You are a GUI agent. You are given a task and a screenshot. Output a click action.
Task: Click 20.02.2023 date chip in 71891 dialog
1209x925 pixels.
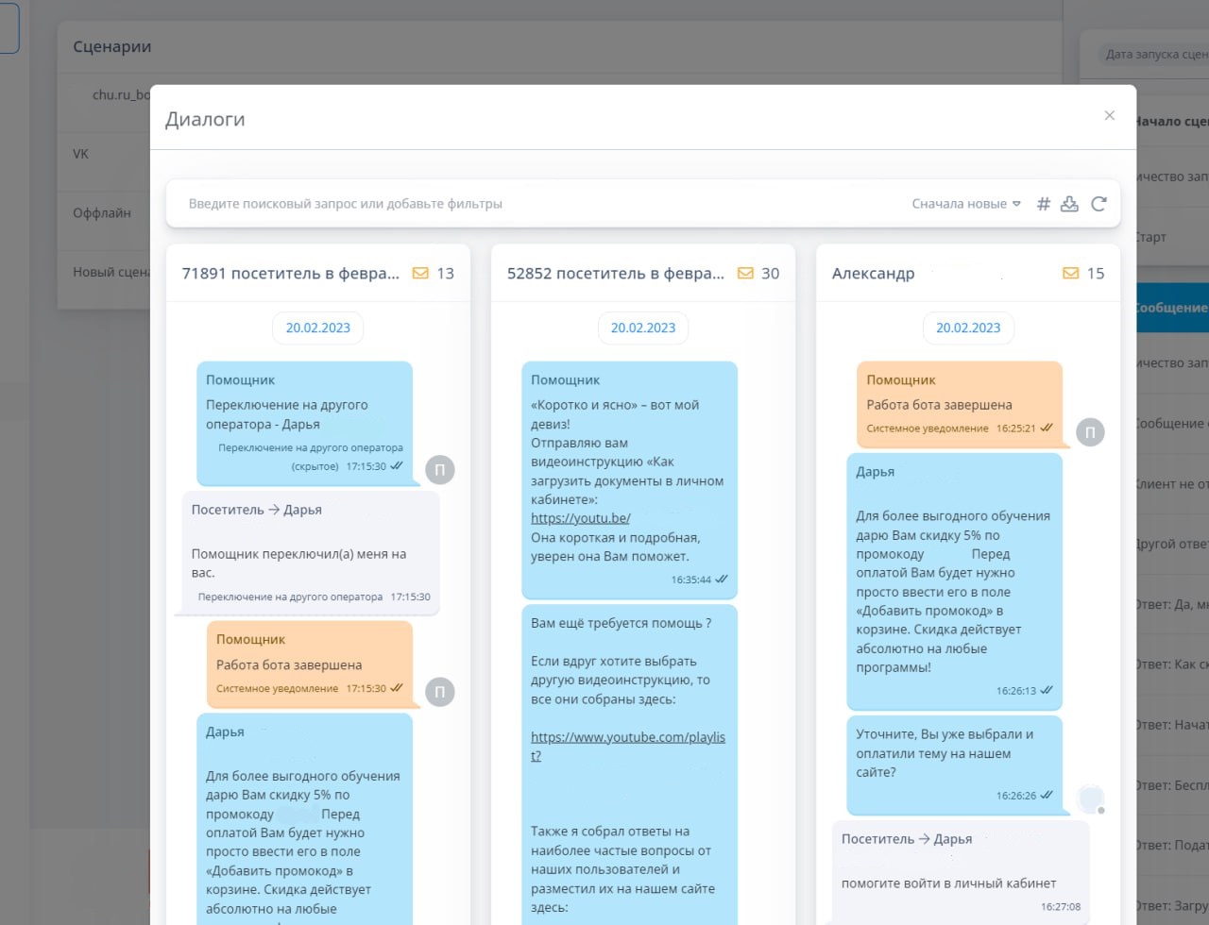[x=317, y=328]
